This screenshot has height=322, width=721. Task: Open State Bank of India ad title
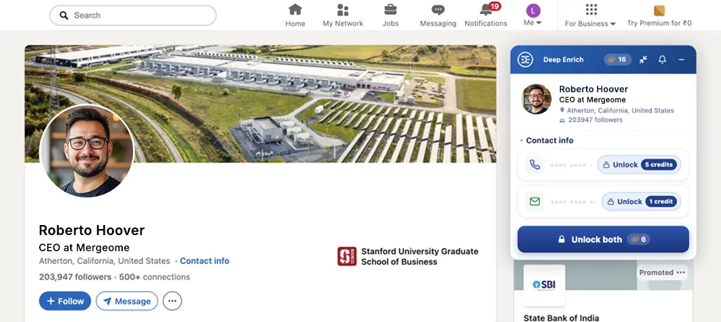[x=561, y=318]
